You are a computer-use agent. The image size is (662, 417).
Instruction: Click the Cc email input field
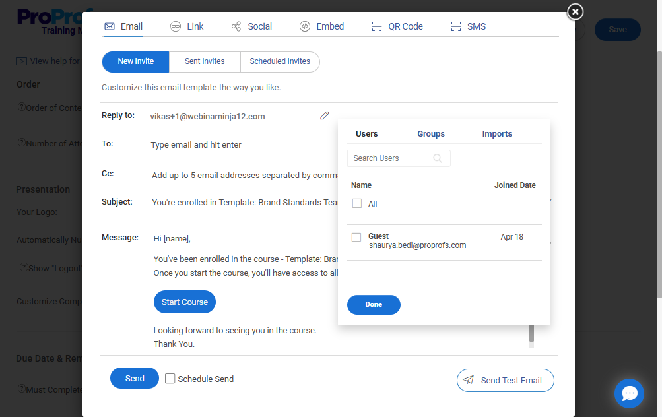(244, 175)
